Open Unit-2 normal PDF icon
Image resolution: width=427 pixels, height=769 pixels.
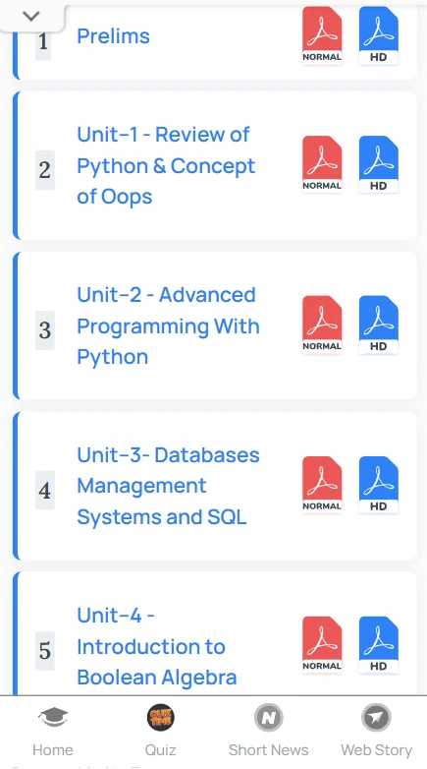click(322, 325)
